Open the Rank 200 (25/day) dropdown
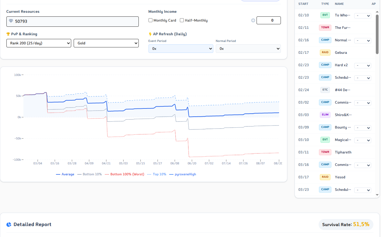 [39, 43]
